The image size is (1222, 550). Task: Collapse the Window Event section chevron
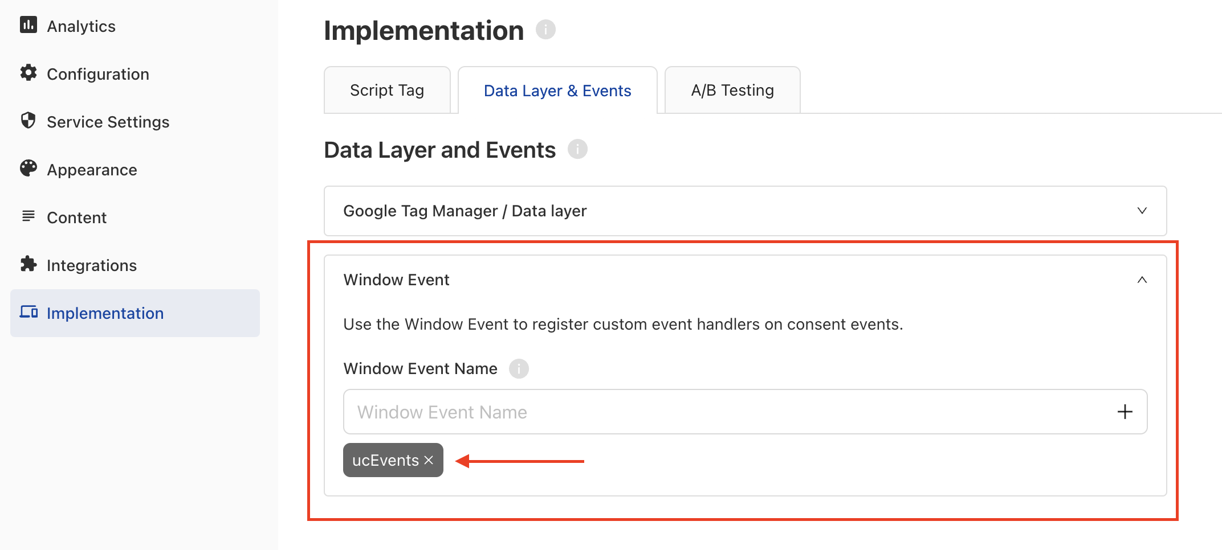pos(1142,280)
